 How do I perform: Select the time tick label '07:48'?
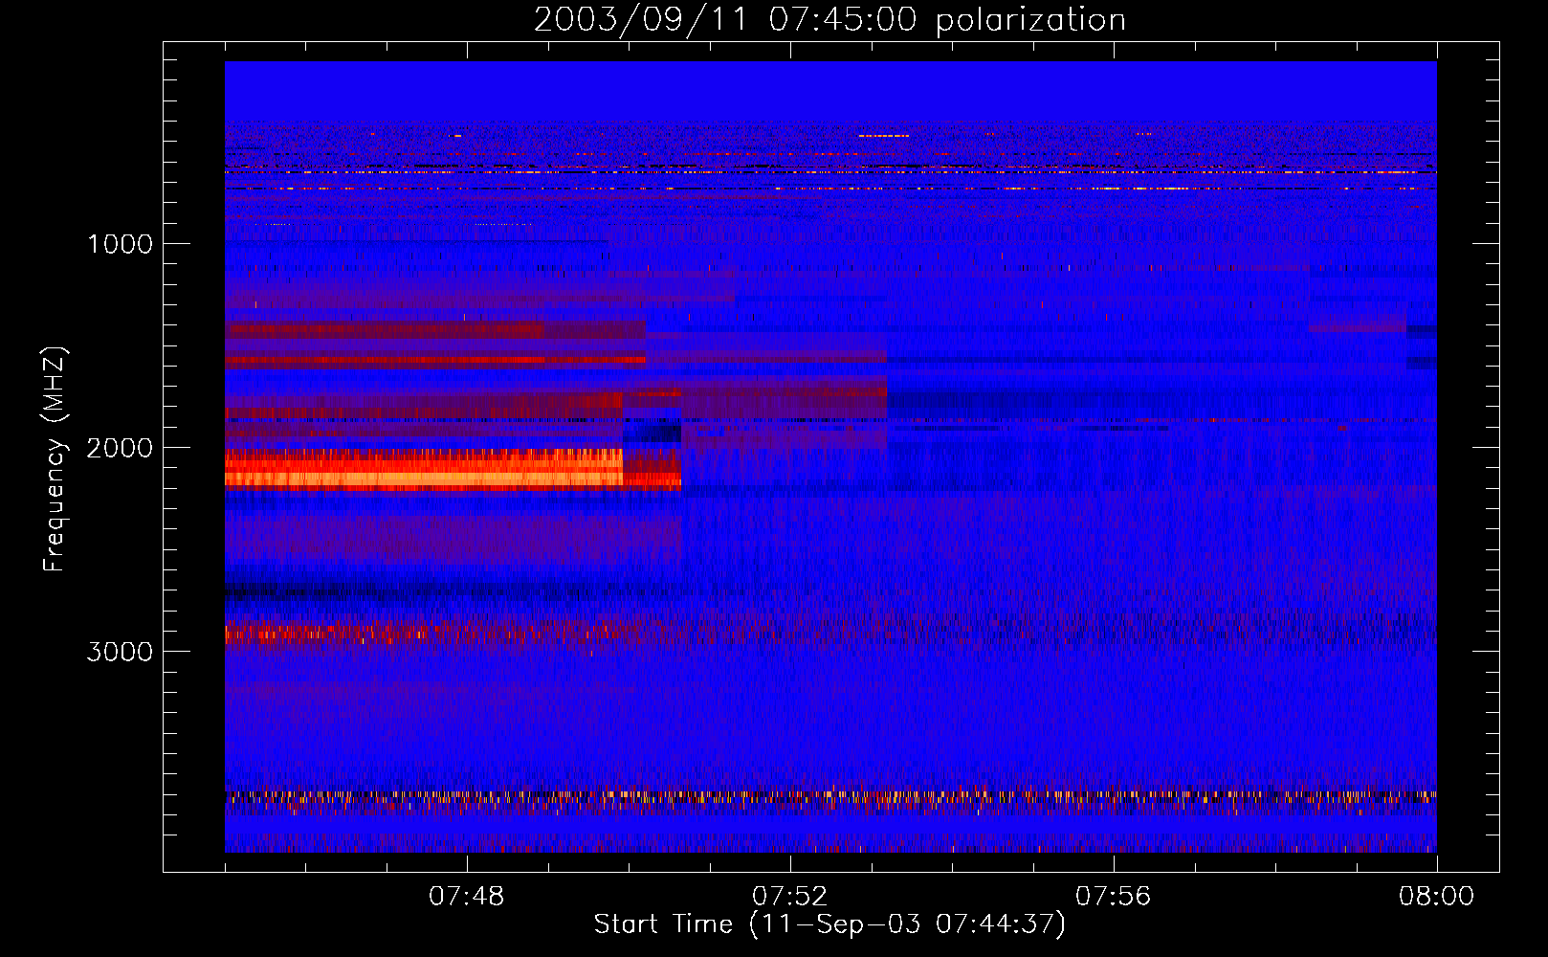[x=467, y=897]
